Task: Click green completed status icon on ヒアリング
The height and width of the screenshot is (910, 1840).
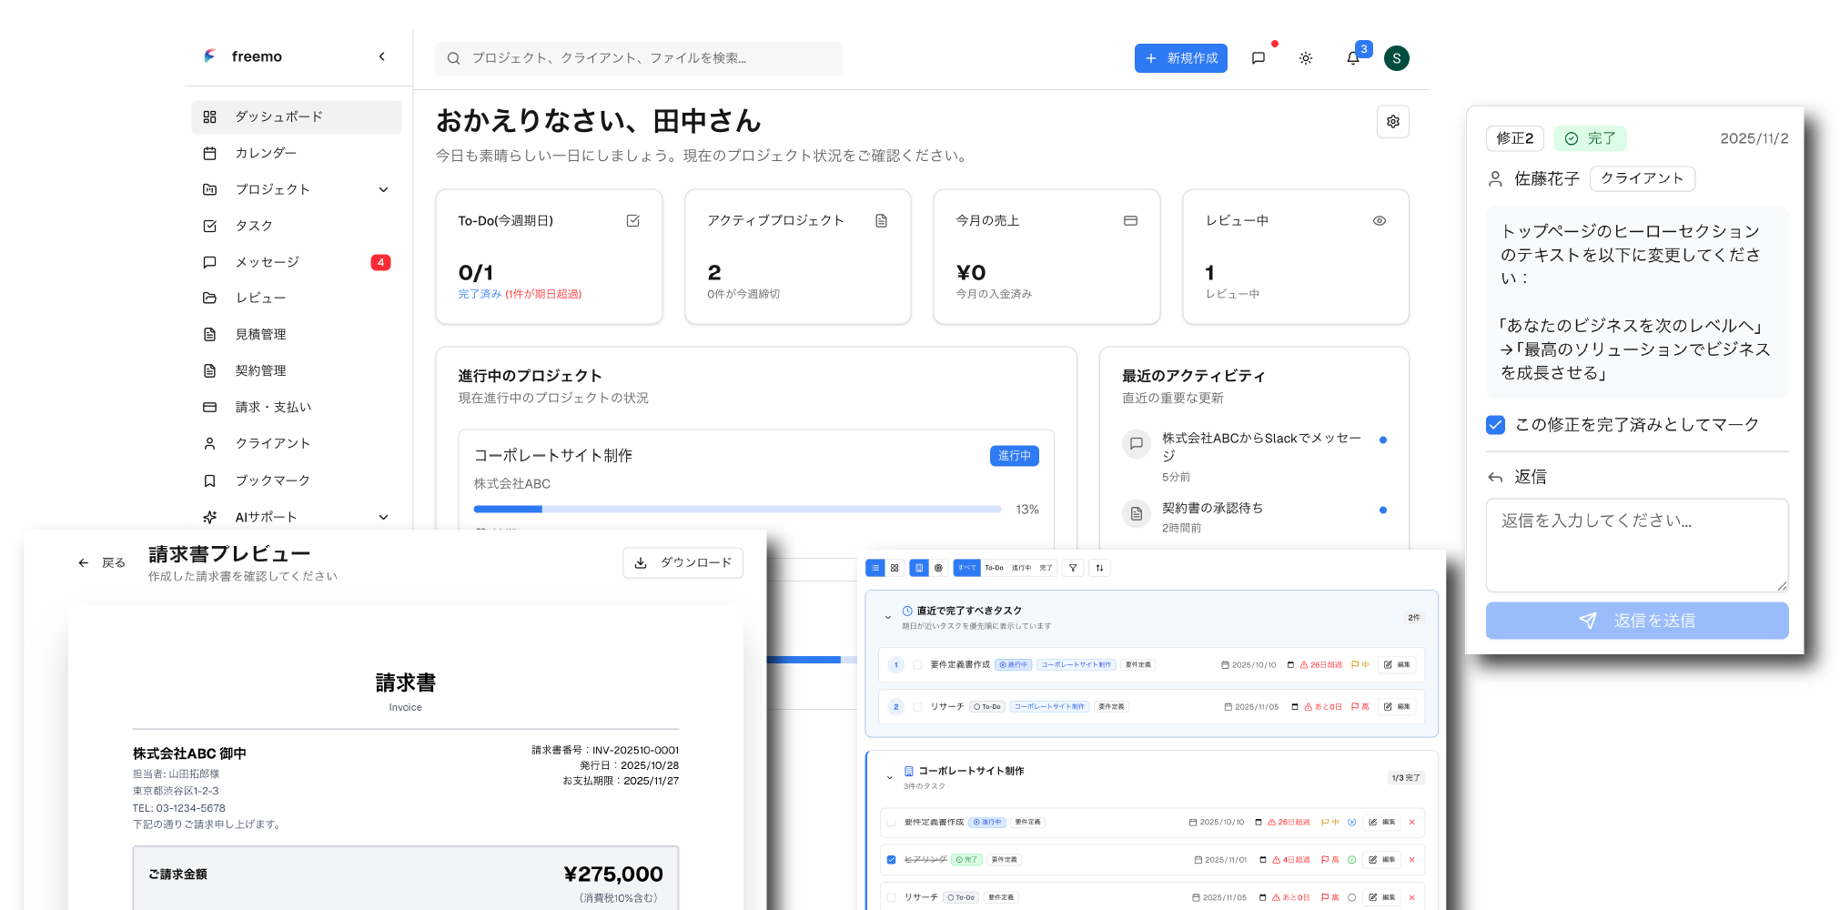Action: coord(1351,860)
